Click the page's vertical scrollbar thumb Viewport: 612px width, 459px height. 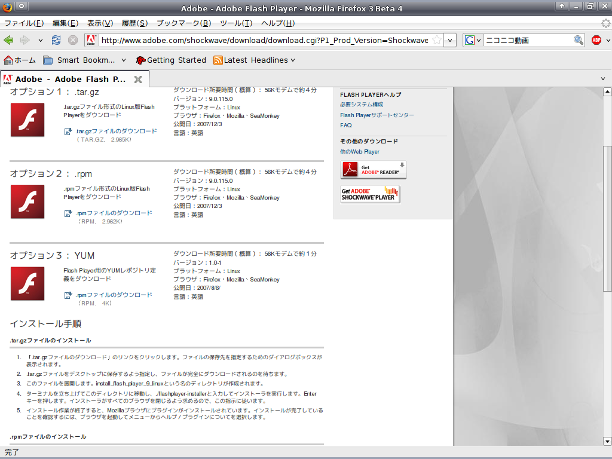(607, 219)
